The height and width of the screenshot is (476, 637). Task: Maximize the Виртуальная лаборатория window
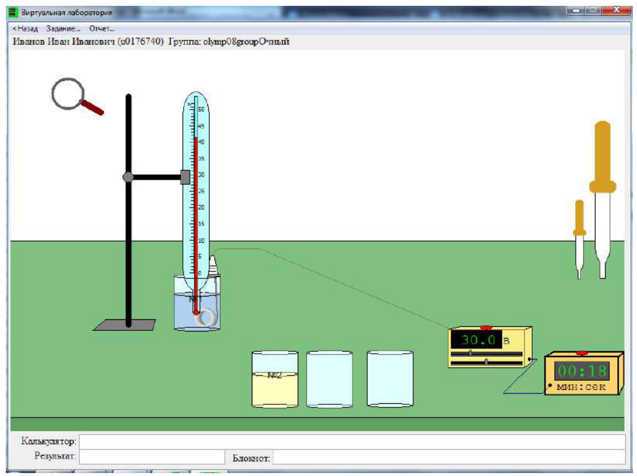click(593, 10)
